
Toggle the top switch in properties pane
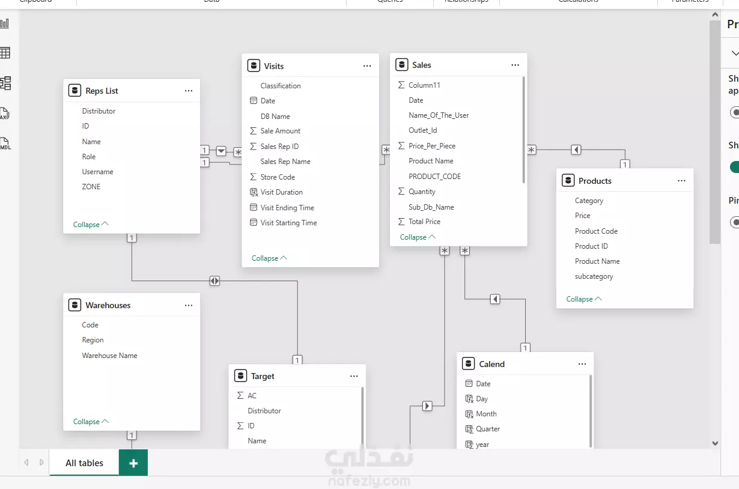734,112
